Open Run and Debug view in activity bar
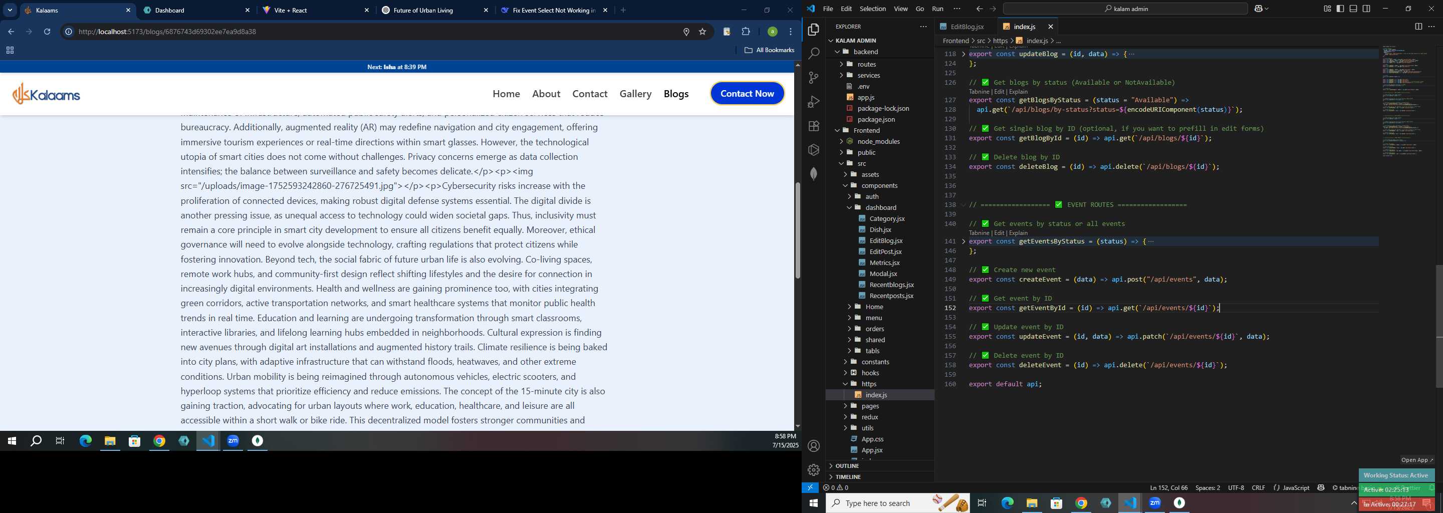1443x513 pixels. pyautogui.click(x=813, y=102)
